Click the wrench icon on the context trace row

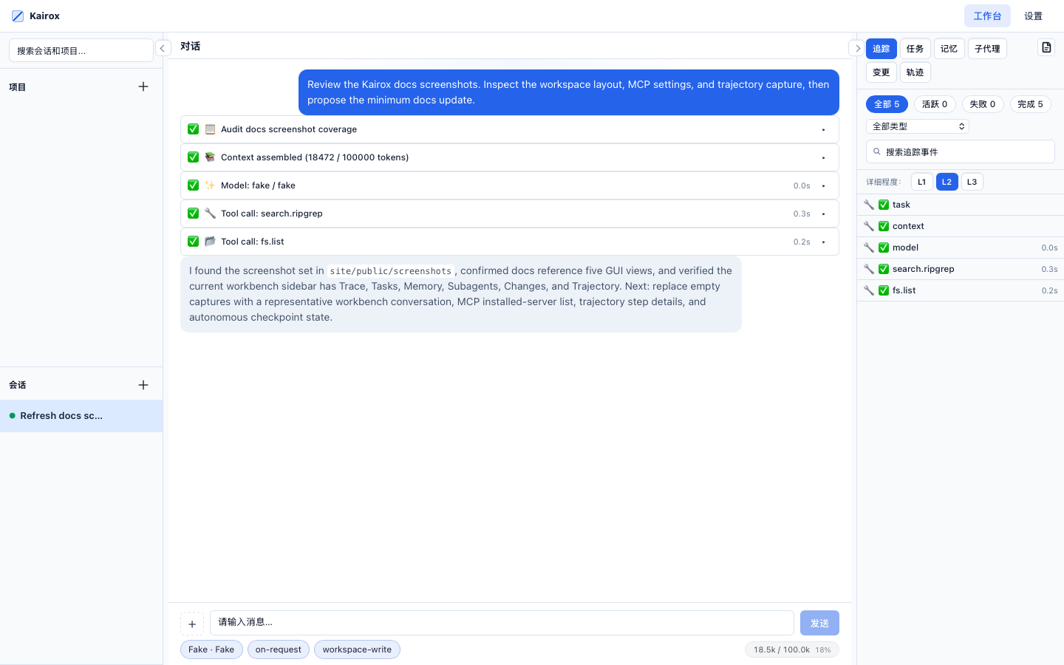point(869,226)
